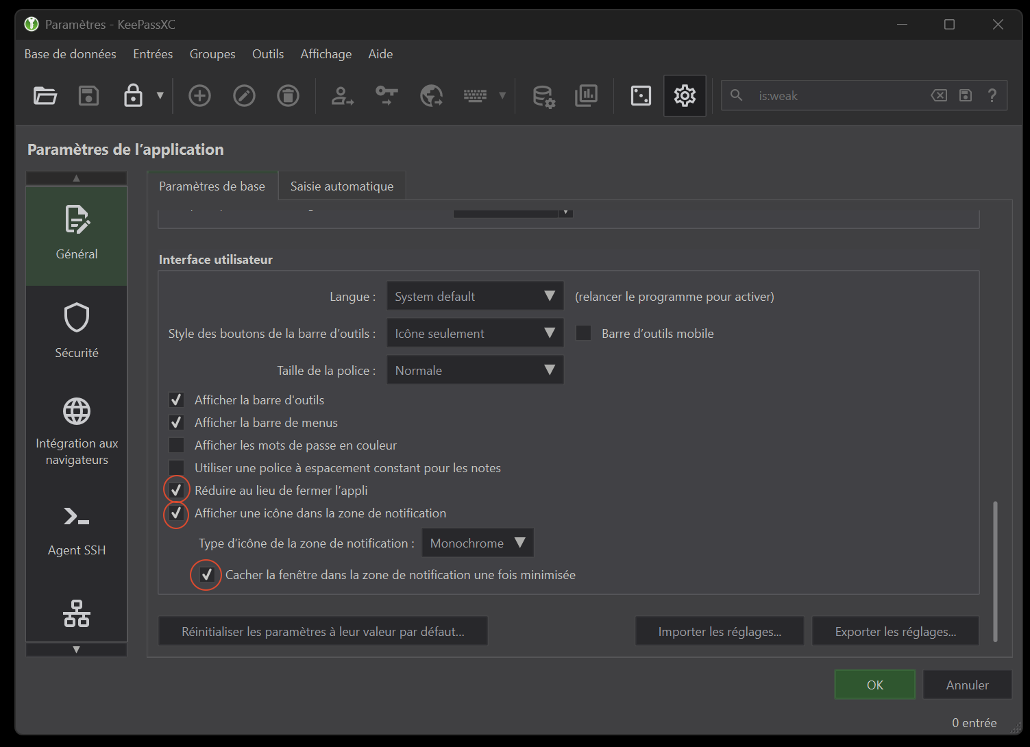
Task: Open the lock button dropdown arrow
Action: coord(160,96)
